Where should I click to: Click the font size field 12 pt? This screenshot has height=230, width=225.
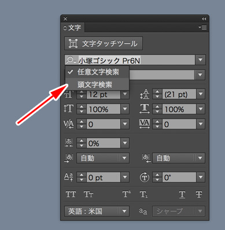(104, 94)
